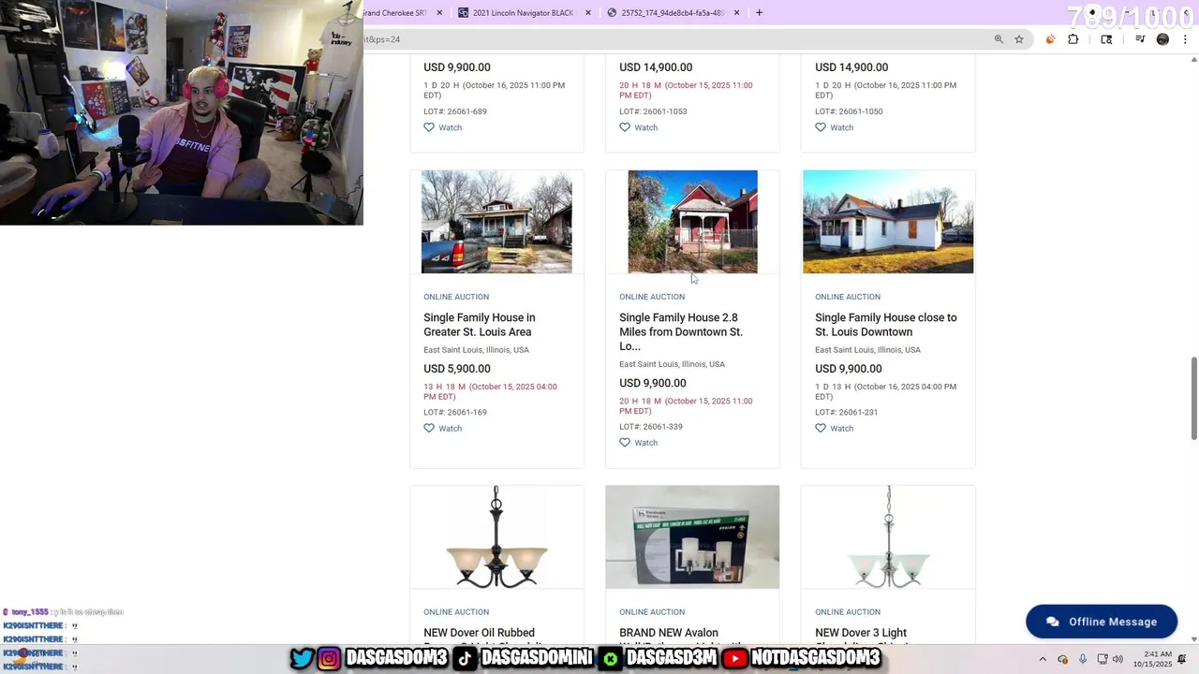Click the black three-light chandelier photo
The width and height of the screenshot is (1199, 674).
click(496, 537)
